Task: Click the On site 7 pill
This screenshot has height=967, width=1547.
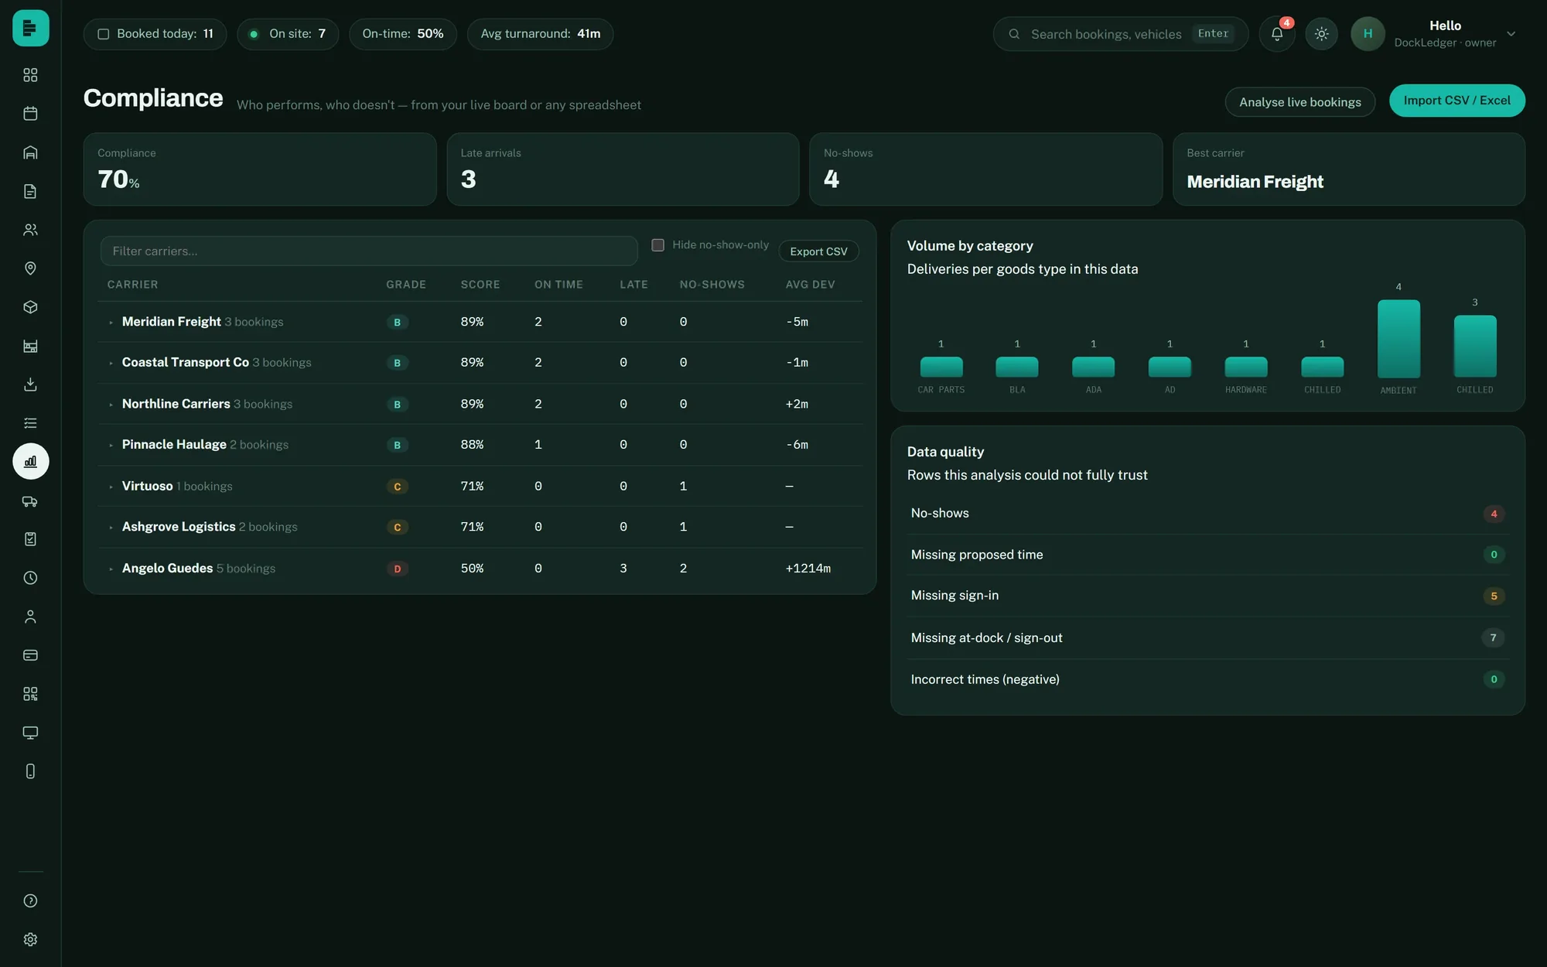Action: (x=288, y=34)
